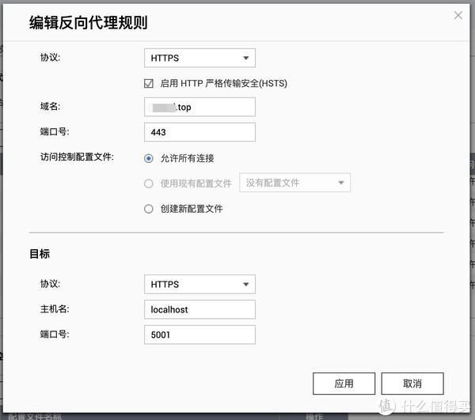Close the reverse proxy rule dialog
The width and height of the screenshot is (475, 420).
coord(458,16)
